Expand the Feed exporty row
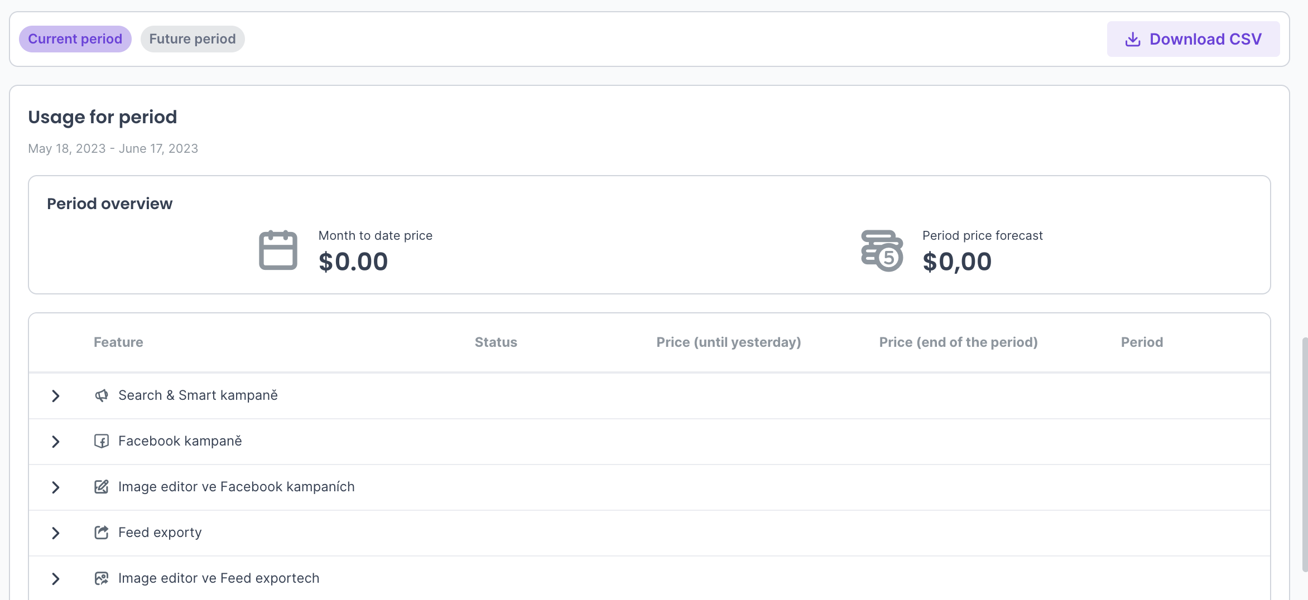Viewport: 1308px width, 600px height. [x=55, y=533]
